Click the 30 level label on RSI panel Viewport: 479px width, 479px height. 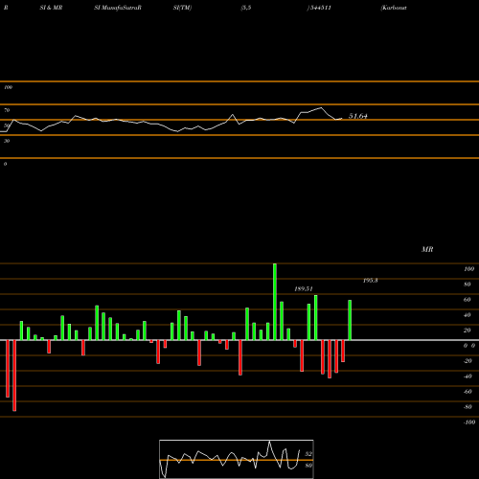pos(7,141)
